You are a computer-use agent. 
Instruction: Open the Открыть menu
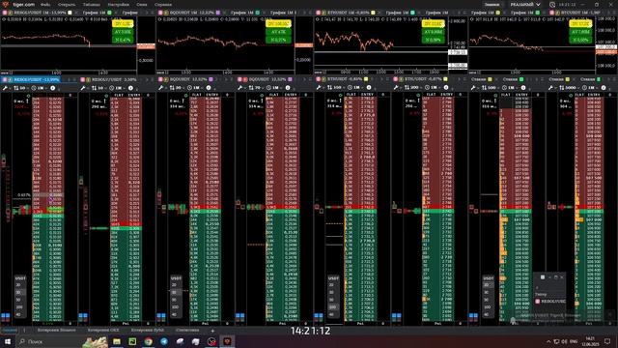click(67, 4)
